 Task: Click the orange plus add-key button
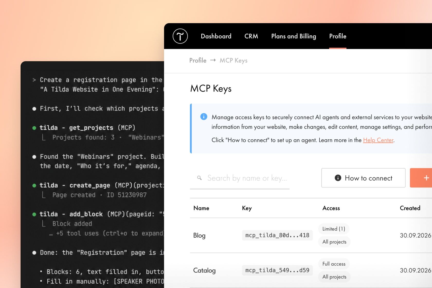pyautogui.click(x=421, y=178)
